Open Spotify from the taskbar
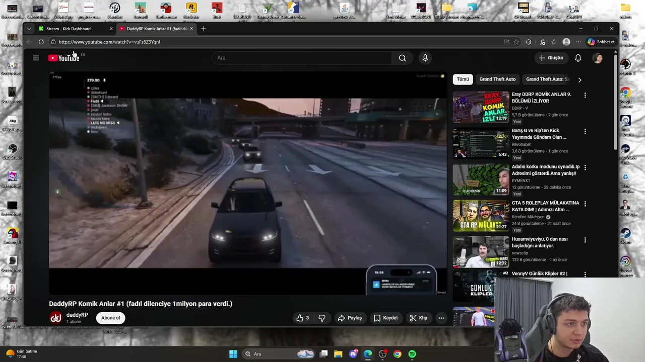 [412, 354]
